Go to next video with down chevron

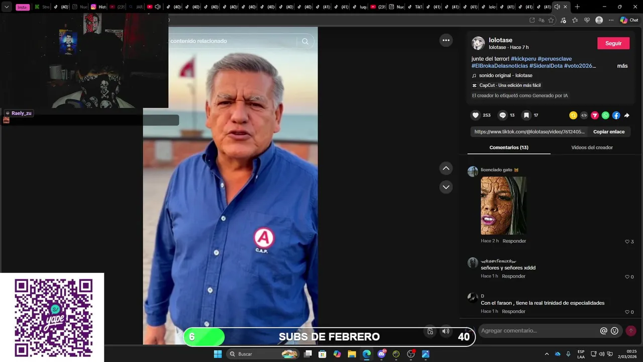coord(446,187)
